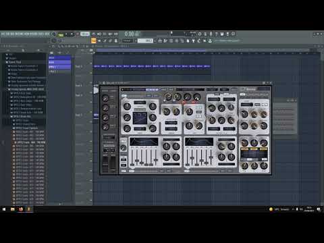Click the waveform display in synth oscillator section
Image resolution: width=324 pixels, height=243 pixels.
pos(140,118)
